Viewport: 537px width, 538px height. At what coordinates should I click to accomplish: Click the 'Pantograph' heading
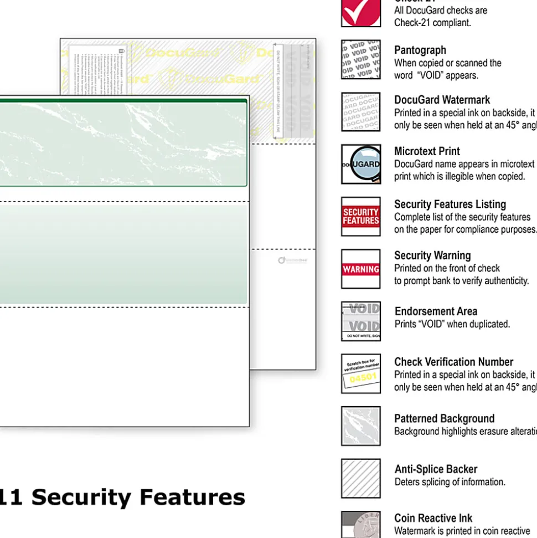pyautogui.click(x=420, y=50)
